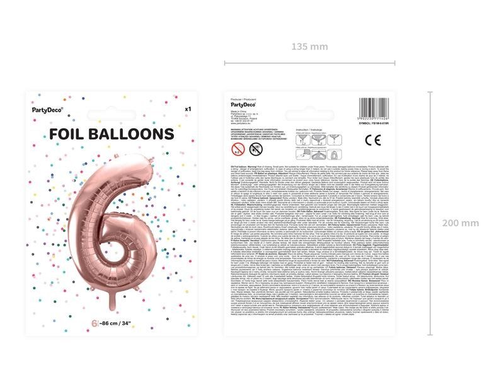Click the ~86 cm / 34" size label
Viewport: 504px width, 378px height.
pos(115,323)
